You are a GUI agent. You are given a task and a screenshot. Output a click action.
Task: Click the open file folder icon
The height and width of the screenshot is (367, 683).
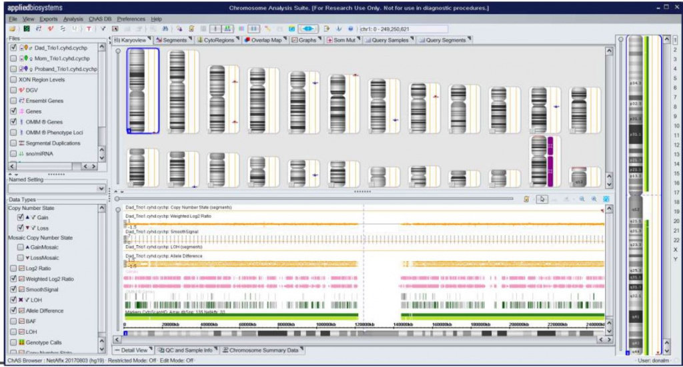[x=13, y=29]
